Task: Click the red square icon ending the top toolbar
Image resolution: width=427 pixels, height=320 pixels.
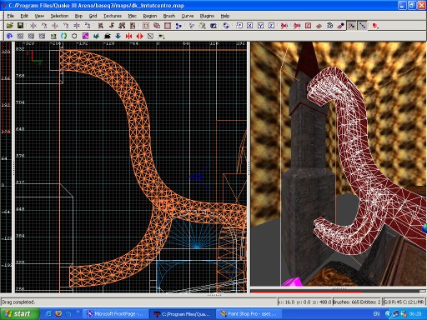Action: (x=375, y=26)
